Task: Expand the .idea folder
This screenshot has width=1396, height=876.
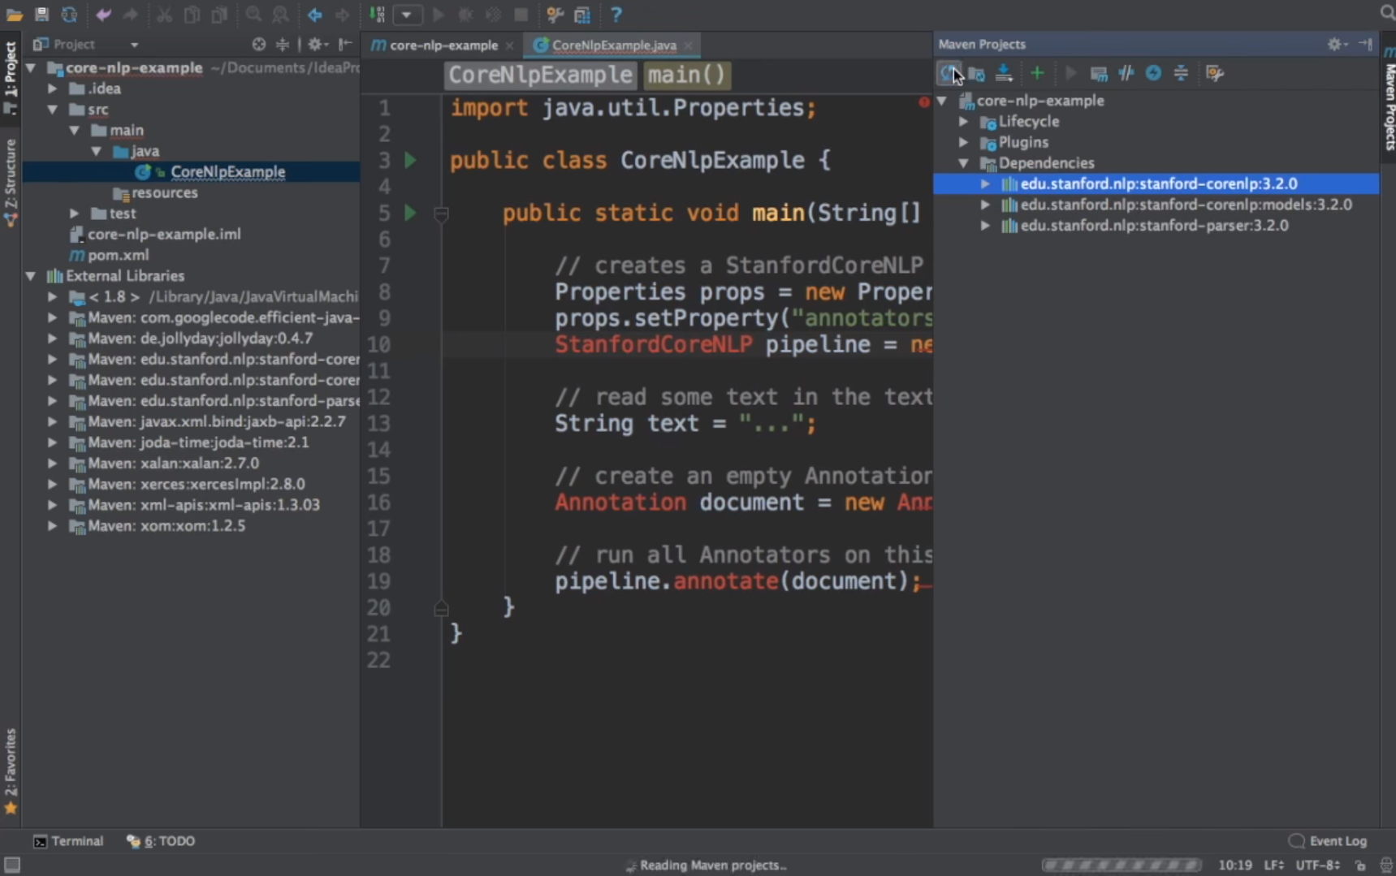Action: tap(53, 88)
